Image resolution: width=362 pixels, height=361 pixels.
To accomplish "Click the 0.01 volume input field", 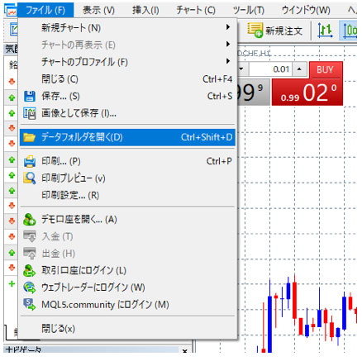I will (x=270, y=69).
